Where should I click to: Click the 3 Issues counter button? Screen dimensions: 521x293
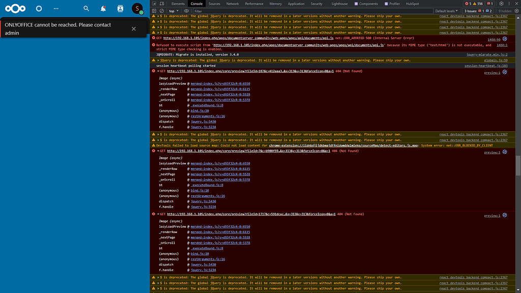coord(478,11)
